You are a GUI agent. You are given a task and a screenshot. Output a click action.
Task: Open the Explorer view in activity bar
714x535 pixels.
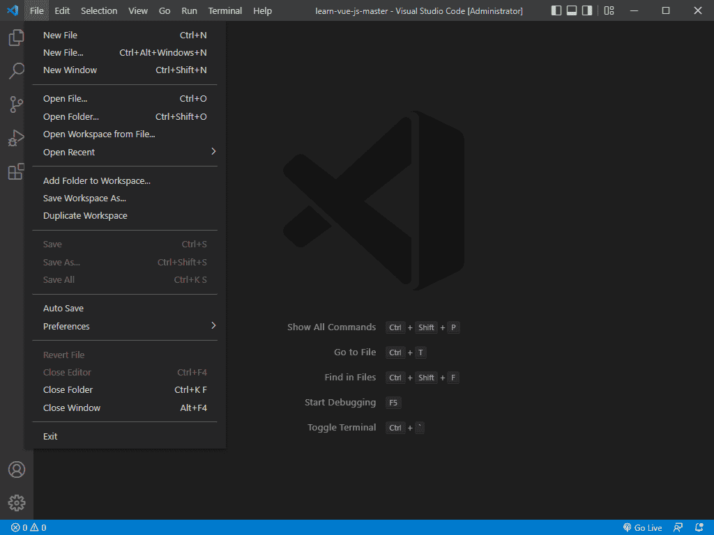17,38
